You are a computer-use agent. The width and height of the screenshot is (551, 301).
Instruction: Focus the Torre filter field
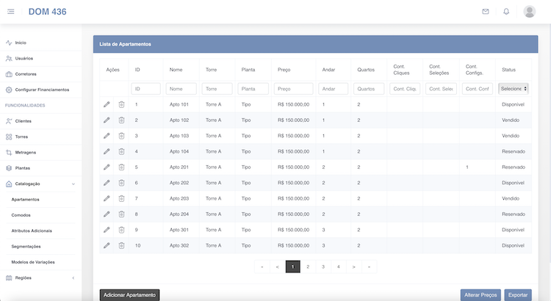point(217,89)
